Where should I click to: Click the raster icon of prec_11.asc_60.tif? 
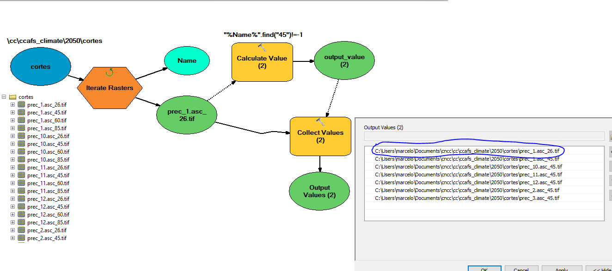coord(21,183)
